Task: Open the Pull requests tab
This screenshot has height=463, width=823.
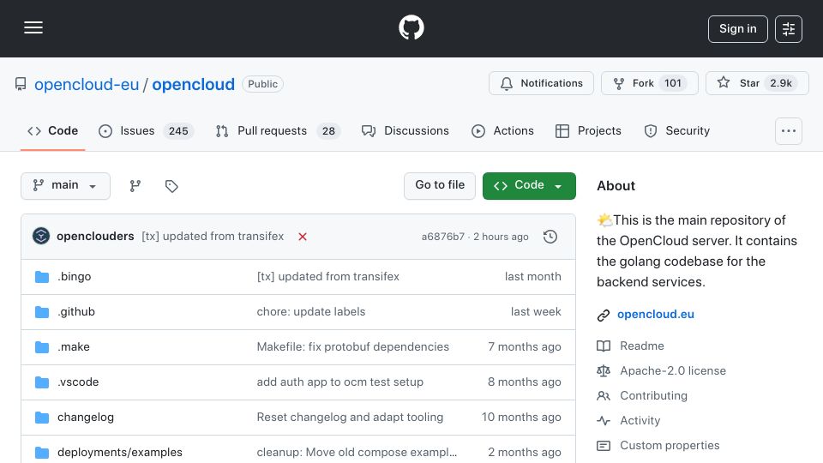Action: 278,130
